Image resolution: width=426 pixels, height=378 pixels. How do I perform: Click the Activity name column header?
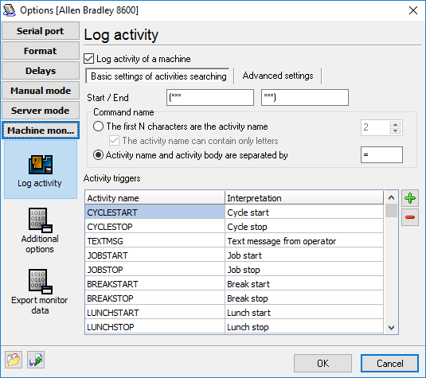coord(154,198)
